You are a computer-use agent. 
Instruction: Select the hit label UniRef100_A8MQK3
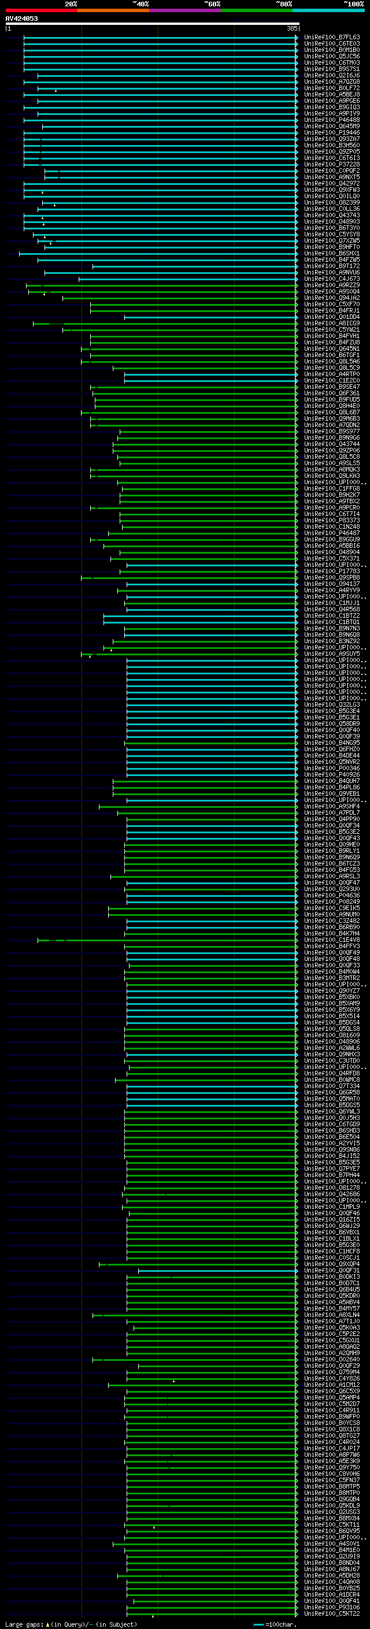point(331,469)
